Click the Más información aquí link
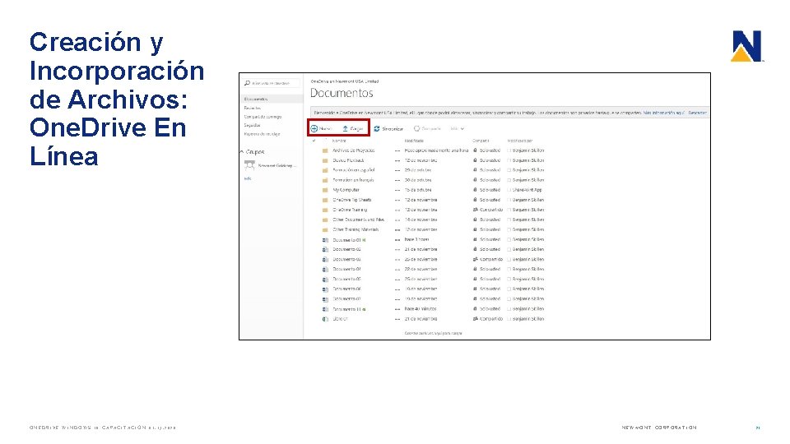 664,113
